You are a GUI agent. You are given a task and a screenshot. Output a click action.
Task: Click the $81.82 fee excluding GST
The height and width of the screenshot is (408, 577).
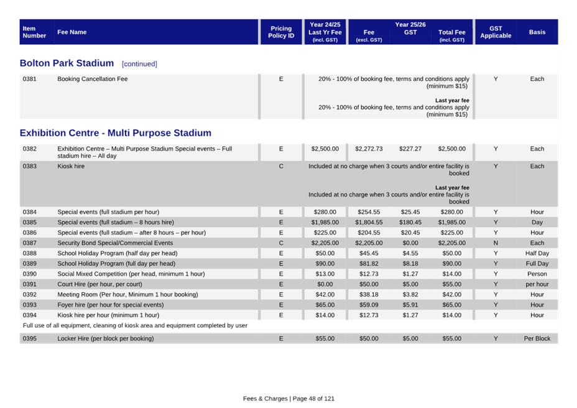pyautogui.click(x=369, y=264)
